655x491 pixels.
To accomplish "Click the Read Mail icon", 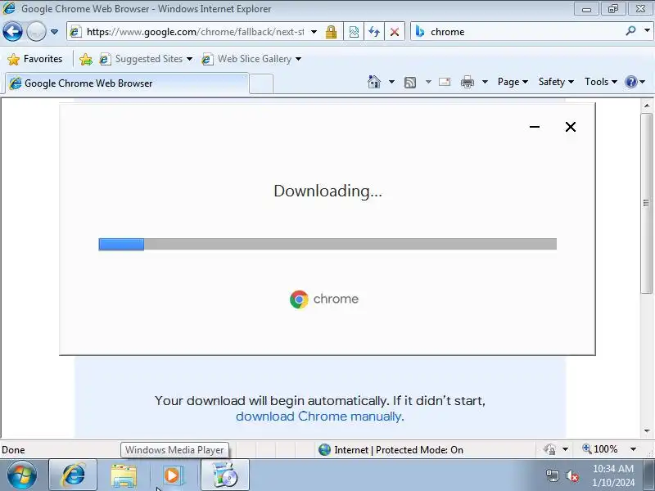I will pyautogui.click(x=445, y=82).
